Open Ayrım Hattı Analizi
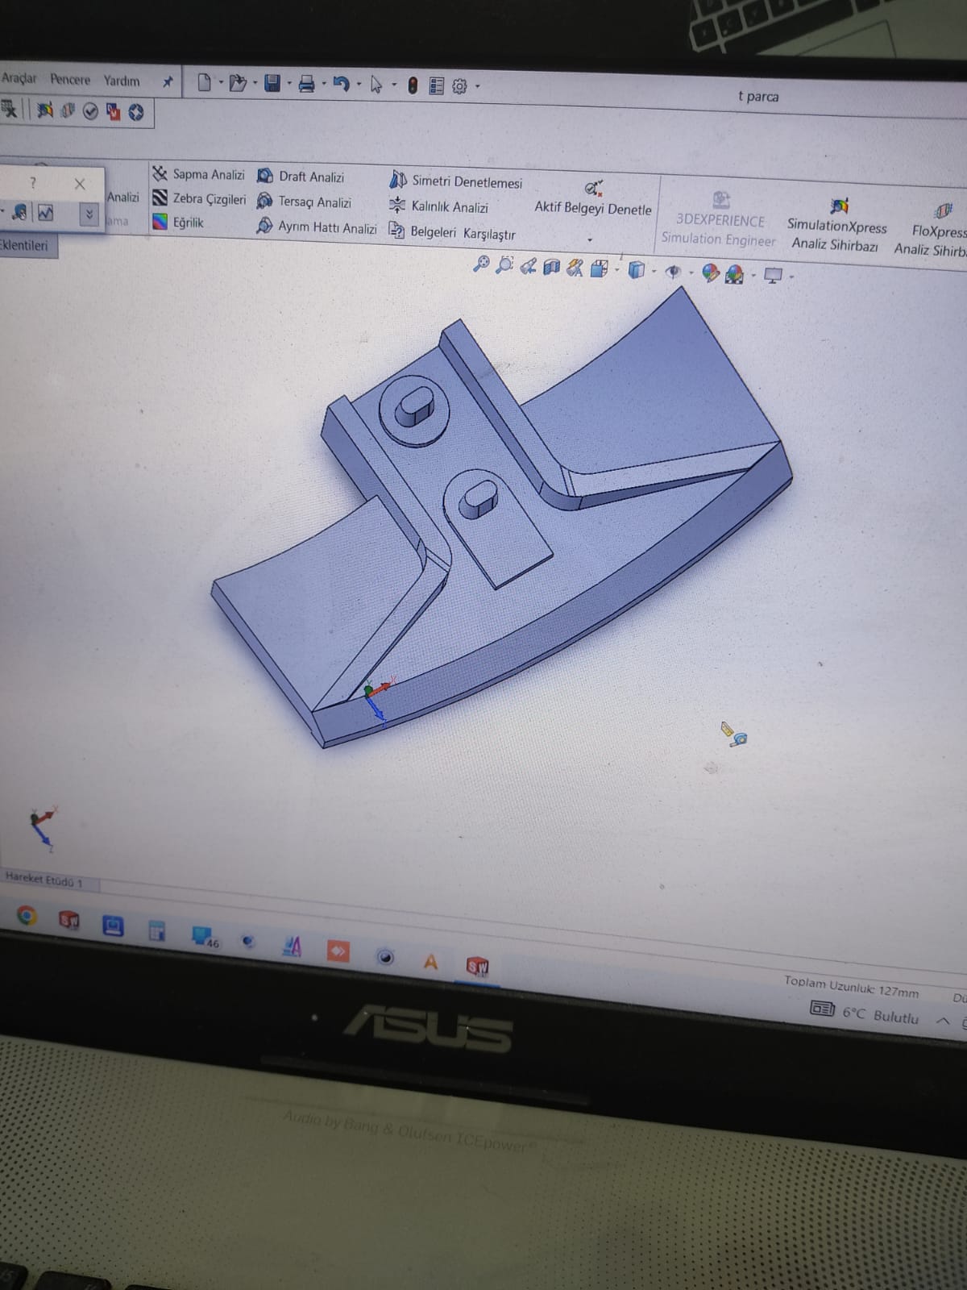 pos(317,227)
